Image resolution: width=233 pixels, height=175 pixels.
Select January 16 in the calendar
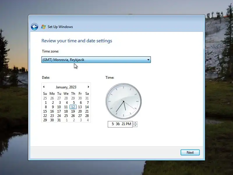[52, 111]
